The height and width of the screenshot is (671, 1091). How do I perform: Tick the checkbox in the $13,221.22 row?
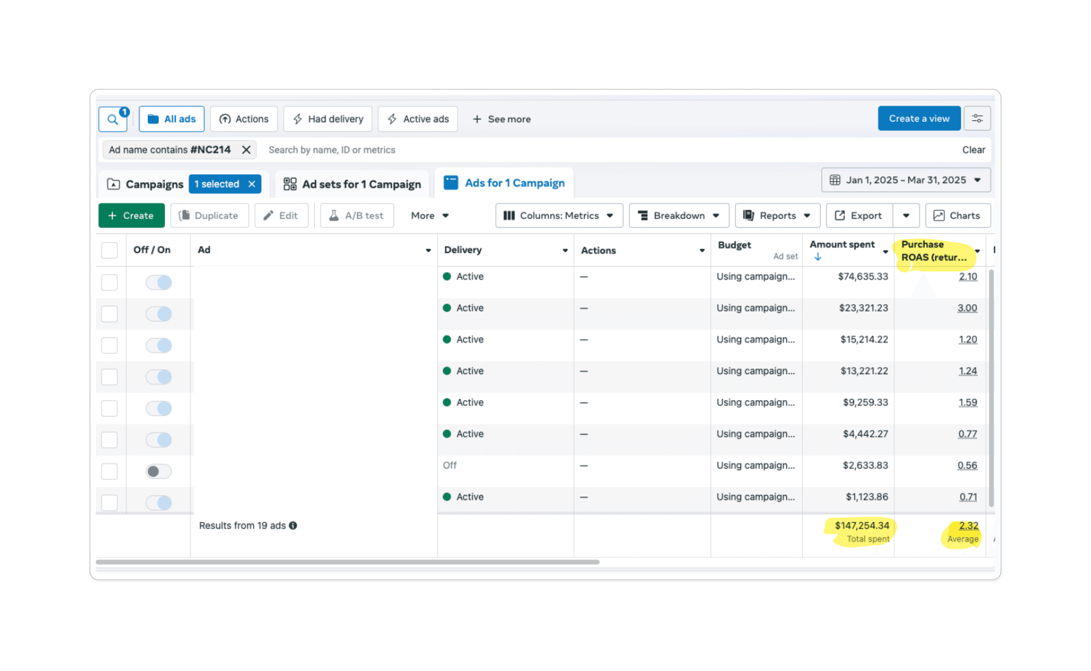click(x=109, y=377)
